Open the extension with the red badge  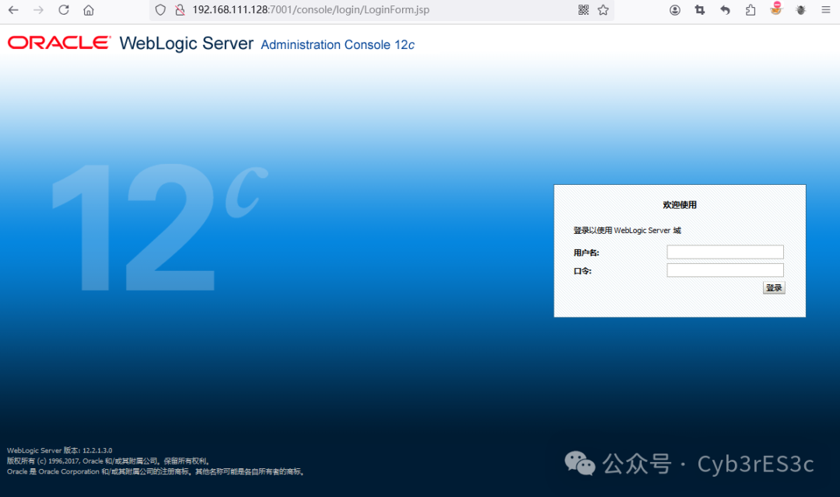tap(775, 9)
